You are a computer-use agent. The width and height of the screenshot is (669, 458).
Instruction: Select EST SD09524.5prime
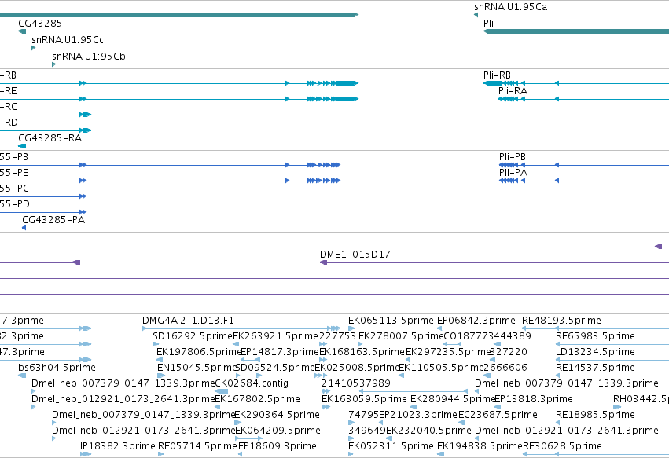pyautogui.click(x=275, y=368)
